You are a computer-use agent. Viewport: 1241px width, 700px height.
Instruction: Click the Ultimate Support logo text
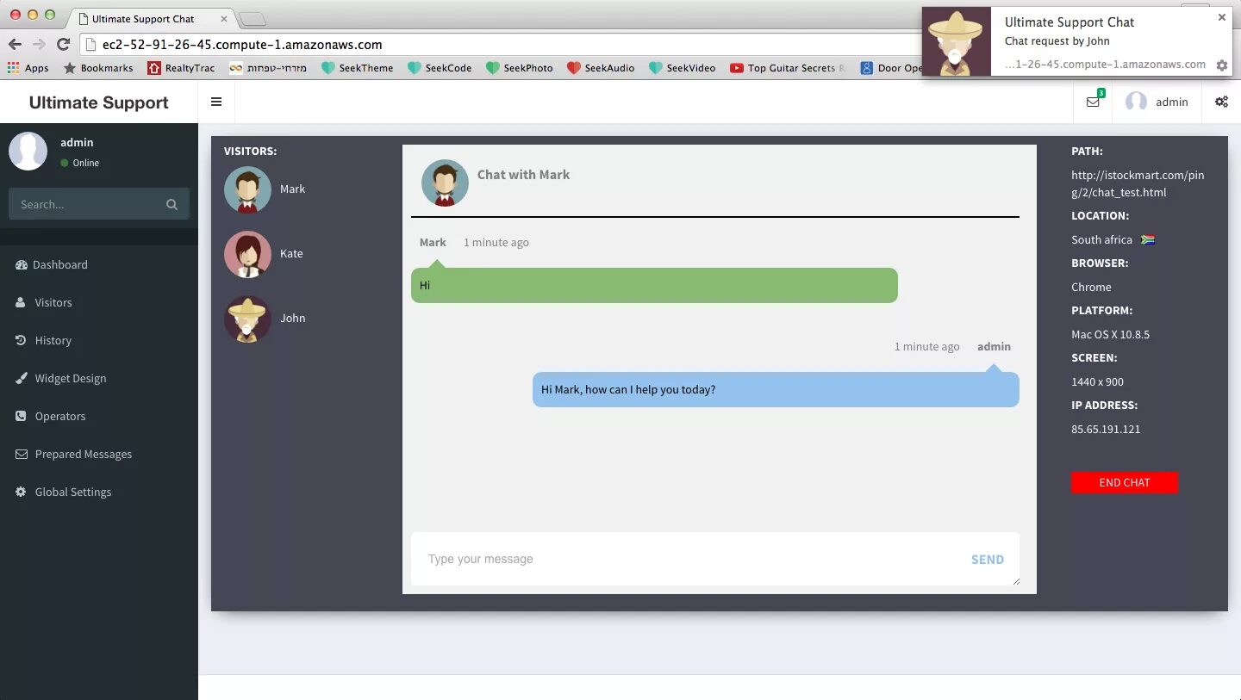coord(99,102)
